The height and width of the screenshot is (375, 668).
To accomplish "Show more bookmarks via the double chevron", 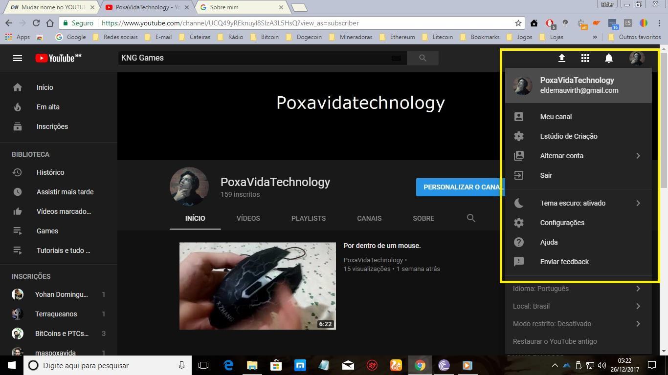I will 595,37.
